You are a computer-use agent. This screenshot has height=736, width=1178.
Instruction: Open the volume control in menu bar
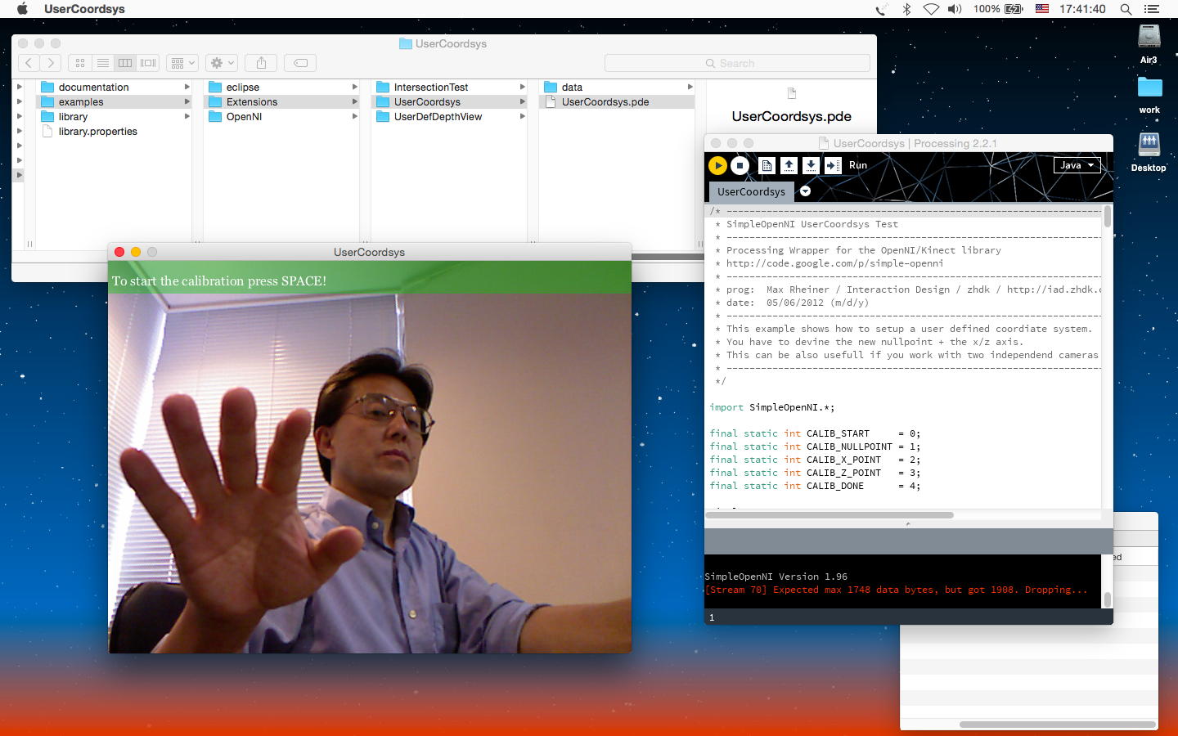coord(955,9)
